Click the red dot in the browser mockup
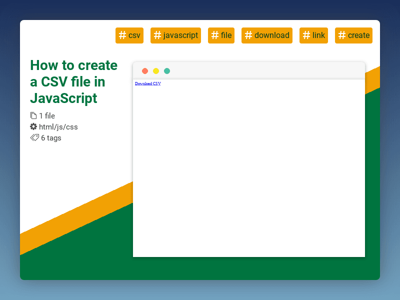 [x=144, y=71]
